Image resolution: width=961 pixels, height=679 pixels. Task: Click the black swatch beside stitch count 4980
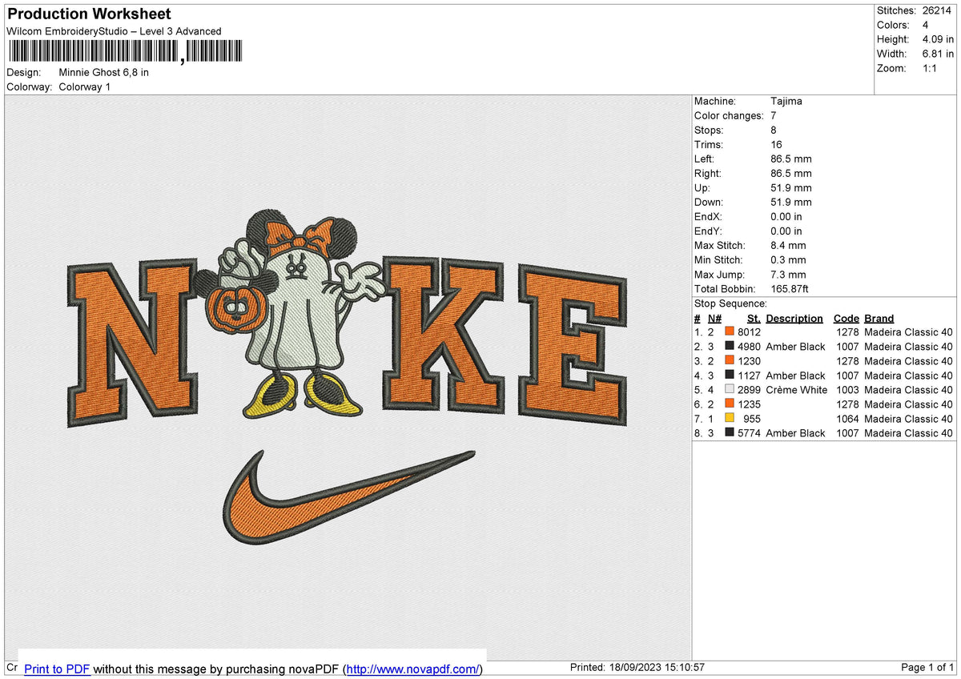coord(730,347)
